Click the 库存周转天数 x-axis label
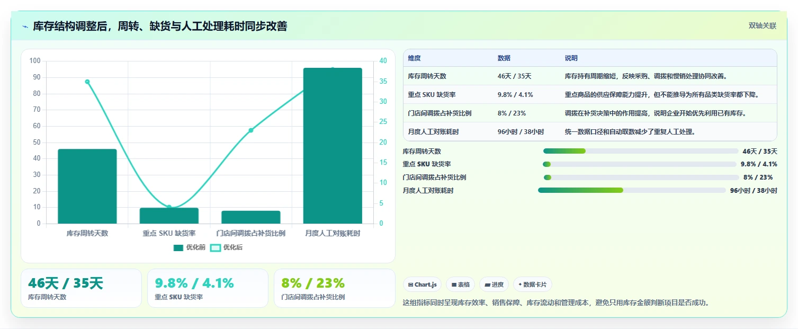This screenshot has height=329, width=798. point(87,233)
